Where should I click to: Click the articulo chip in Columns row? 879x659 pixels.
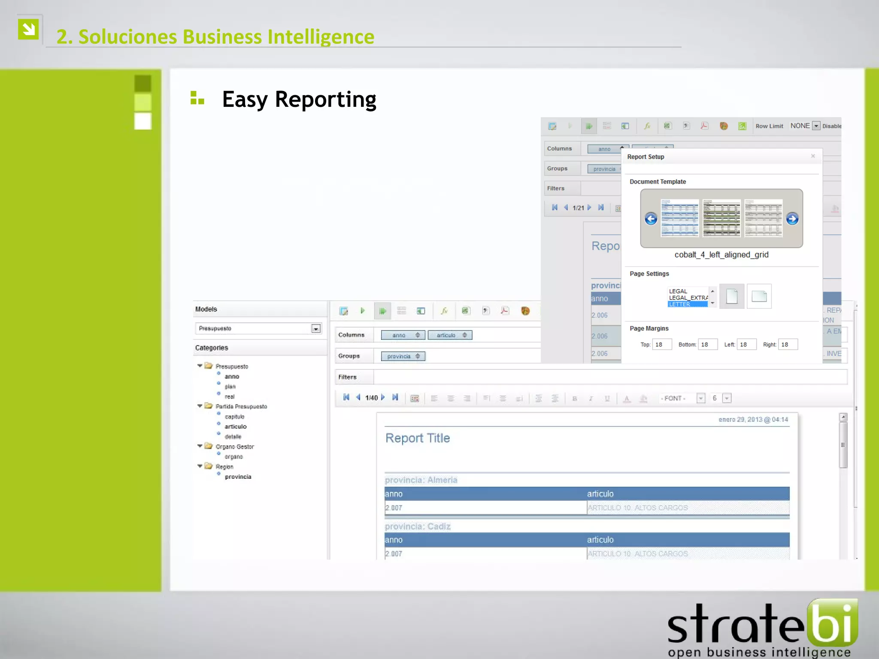[450, 335]
